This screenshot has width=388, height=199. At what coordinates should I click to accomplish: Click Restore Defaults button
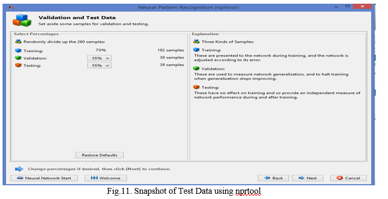99,155
